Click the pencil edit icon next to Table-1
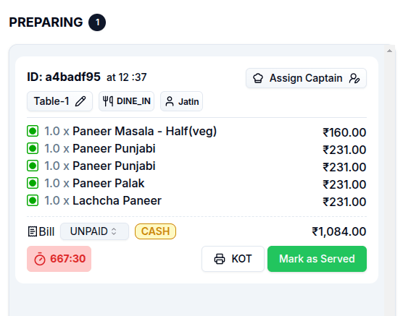403x316 pixels. click(x=80, y=101)
